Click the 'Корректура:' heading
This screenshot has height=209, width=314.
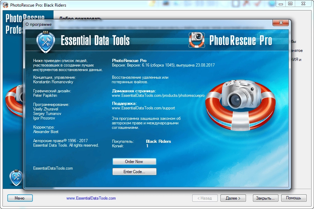pyautogui.click(x=44, y=127)
